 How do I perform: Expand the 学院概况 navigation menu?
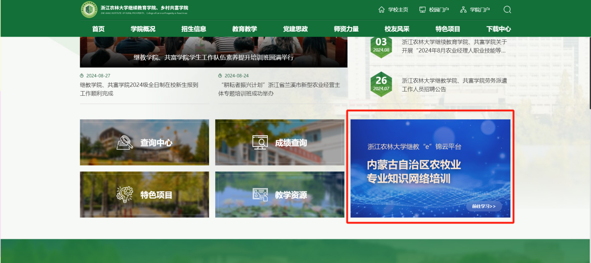point(143,29)
